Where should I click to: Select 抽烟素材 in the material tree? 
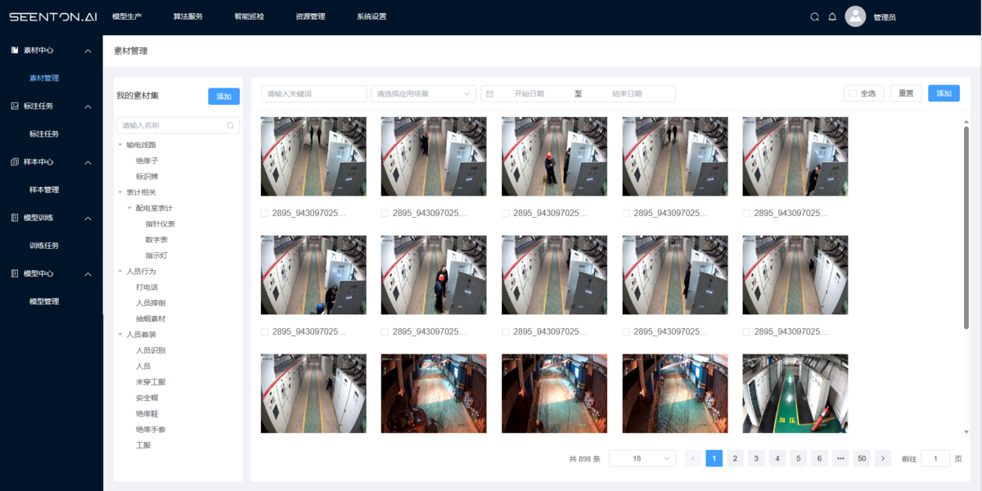pyautogui.click(x=151, y=318)
